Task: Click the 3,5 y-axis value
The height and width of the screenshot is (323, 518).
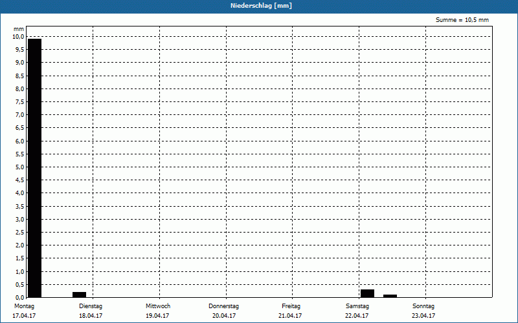Action: tap(19, 206)
